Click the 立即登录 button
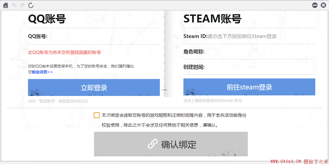The width and height of the screenshot is (329, 164). pos(94,87)
